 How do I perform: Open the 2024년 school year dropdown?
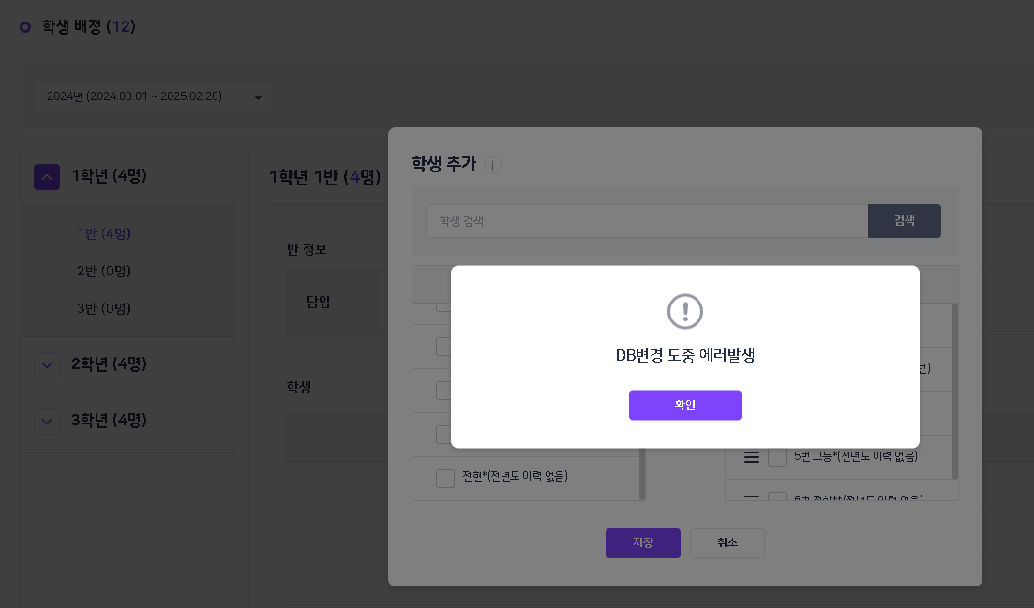pos(153,96)
